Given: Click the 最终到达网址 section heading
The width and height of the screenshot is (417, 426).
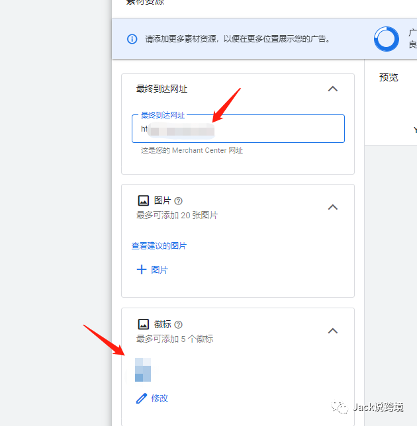Looking at the screenshot, I should pos(162,89).
